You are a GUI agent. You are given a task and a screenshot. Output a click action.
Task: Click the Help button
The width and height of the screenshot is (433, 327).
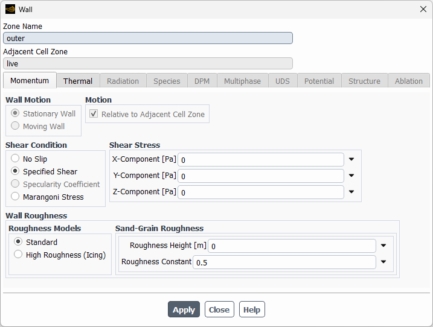252,310
